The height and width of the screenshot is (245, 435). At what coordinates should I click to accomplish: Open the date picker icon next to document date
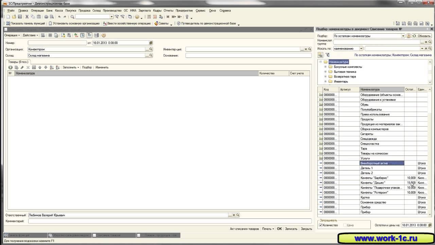pyautogui.click(x=151, y=43)
